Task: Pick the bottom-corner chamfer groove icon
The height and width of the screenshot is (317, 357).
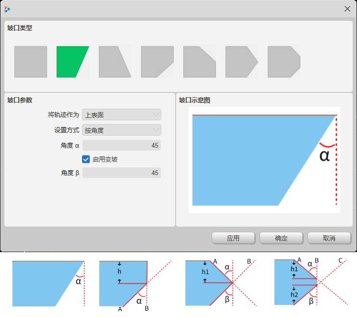Action: (x=157, y=62)
